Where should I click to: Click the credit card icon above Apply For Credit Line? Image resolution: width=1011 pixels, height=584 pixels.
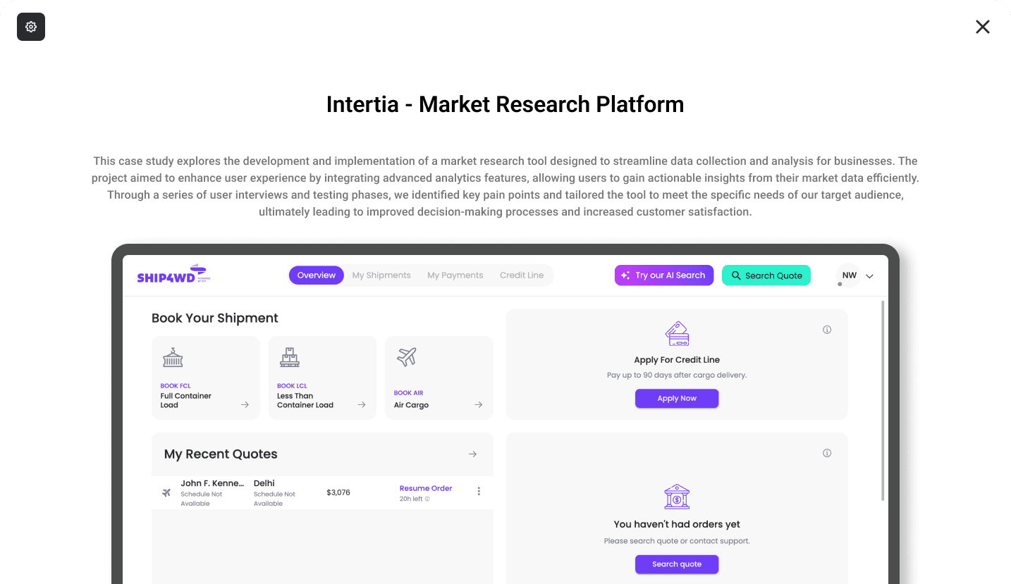point(677,333)
